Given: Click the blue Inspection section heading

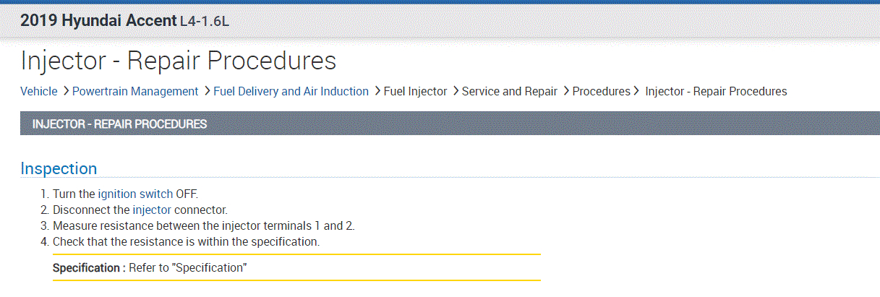Looking at the screenshot, I should click(59, 168).
